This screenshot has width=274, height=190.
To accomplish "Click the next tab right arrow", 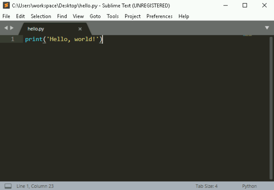I will click(12, 28).
